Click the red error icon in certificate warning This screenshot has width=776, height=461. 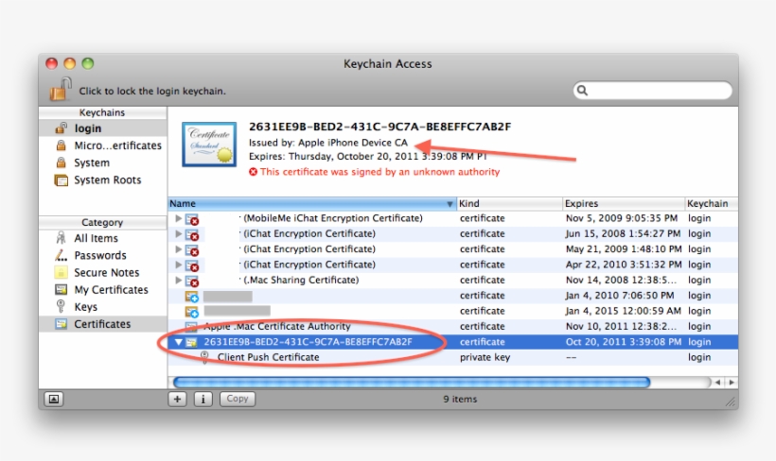253,172
